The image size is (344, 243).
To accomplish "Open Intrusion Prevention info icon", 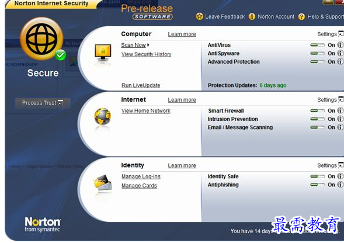I will pos(340,119).
